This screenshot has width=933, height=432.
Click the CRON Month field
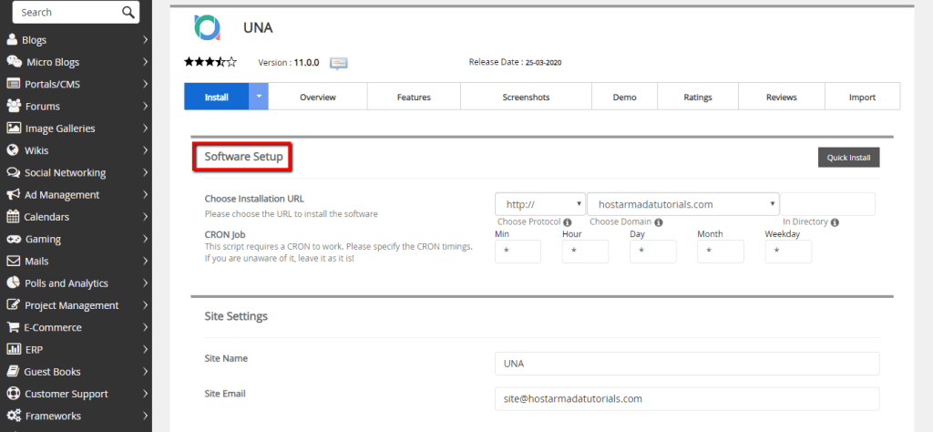pyautogui.click(x=721, y=252)
